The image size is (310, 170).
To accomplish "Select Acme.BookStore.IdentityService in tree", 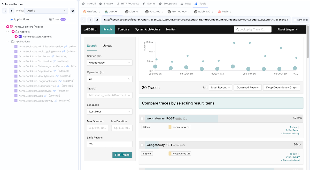I will point(36,76).
